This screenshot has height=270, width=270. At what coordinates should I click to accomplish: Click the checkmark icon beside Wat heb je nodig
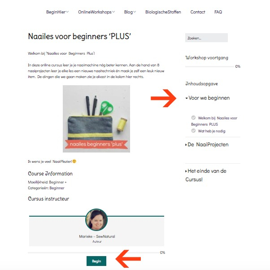click(193, 131)
